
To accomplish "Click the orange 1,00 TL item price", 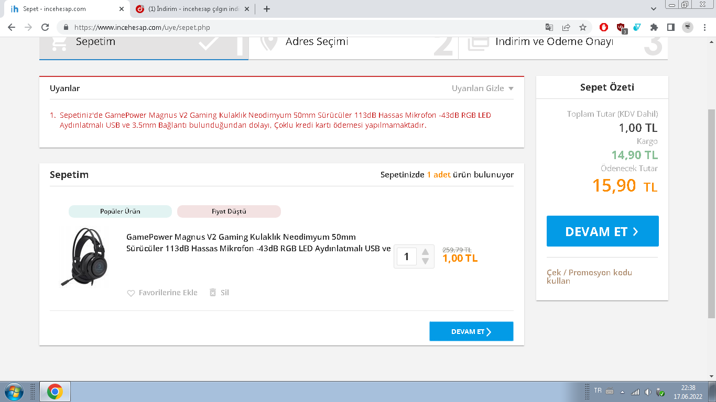I will (x=460, y=258).
